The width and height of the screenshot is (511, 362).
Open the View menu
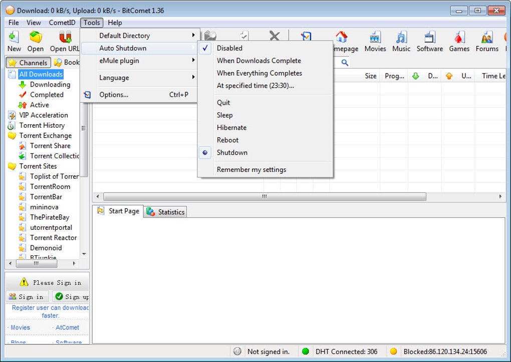coord(34,23)
